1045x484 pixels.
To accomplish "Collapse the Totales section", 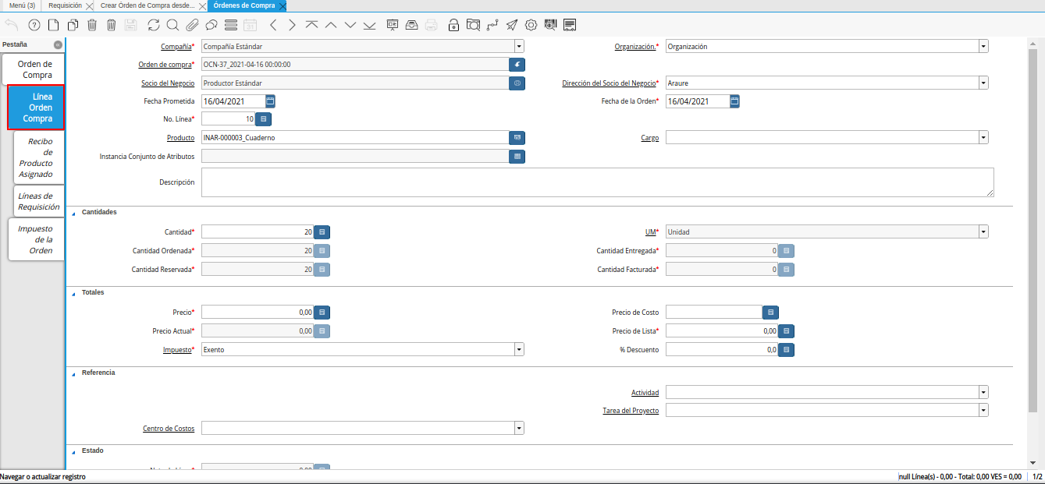I will point(74,293).
